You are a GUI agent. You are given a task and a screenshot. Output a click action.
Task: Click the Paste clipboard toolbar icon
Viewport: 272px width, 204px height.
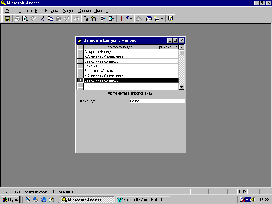[58, 19]
